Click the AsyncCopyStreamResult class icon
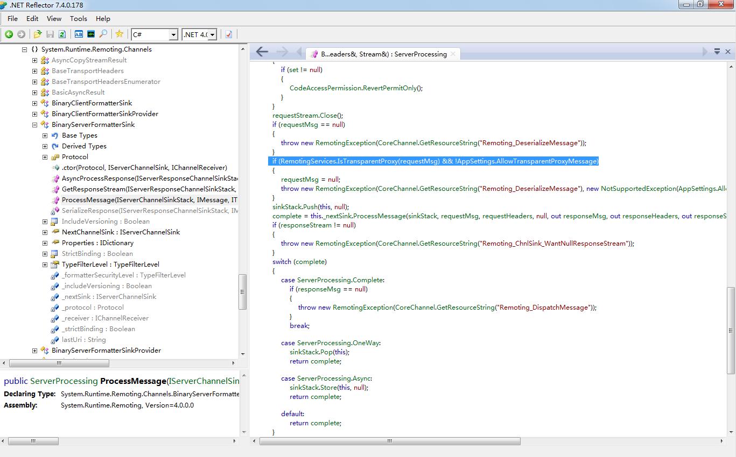This screenshot has width=736, height=457. 45,60
